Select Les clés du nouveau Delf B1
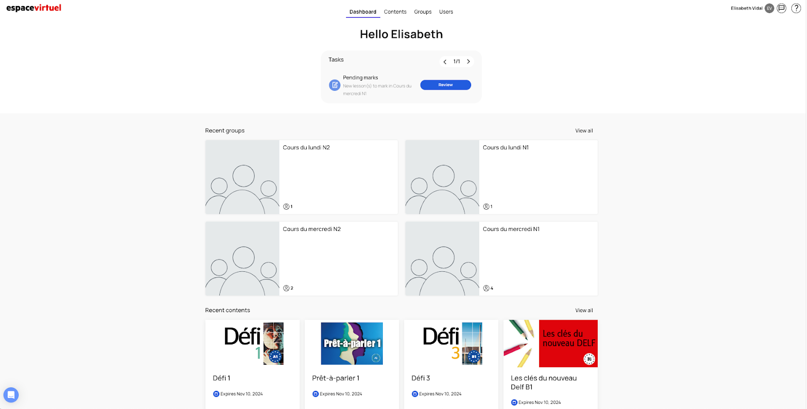Image resolution: width=807 pixels, height=409 pixels. tap(544, 382)
